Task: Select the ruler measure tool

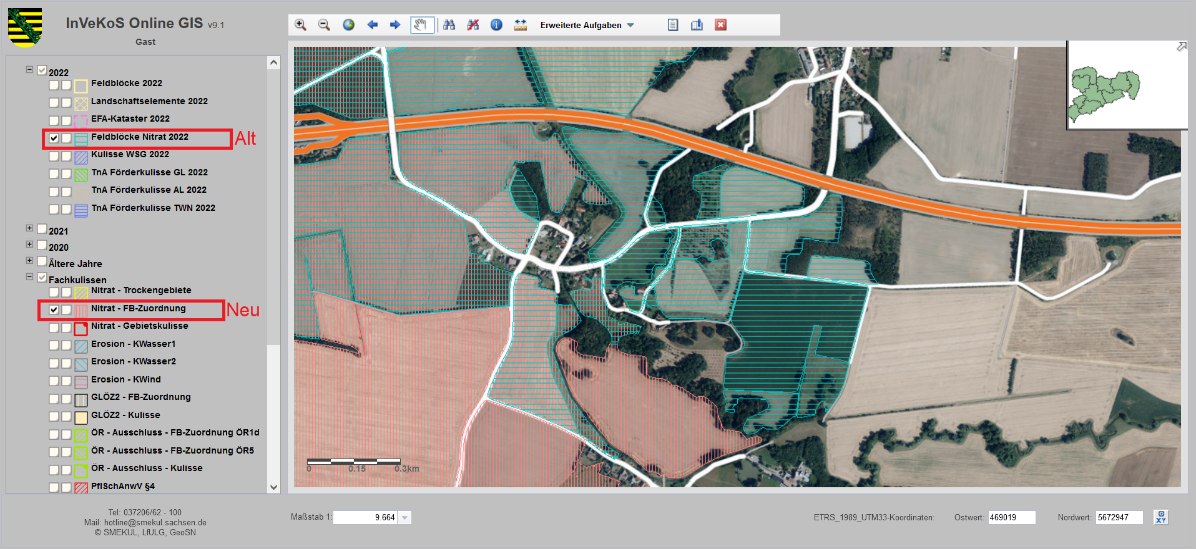Action: [x=520, y=25]
